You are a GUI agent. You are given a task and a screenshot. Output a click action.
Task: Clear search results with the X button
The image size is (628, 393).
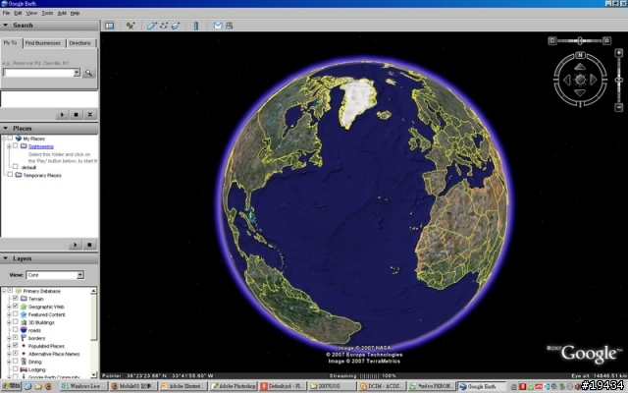point(89,115)
